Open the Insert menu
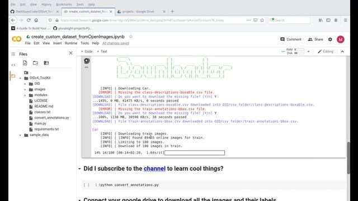Viewport: 358px width, 201px height. click(x=57, y=43)
